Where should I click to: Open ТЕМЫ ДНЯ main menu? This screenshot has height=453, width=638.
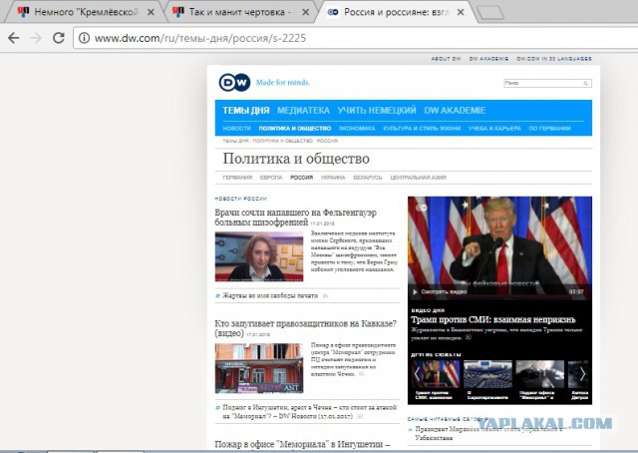(246, 111)
